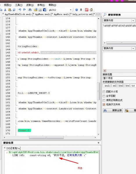
Task: Open the 参考(R) menu
Action: coord(41,5)
